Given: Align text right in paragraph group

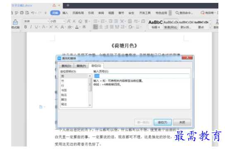Looking at the screenshot, I should pyautogui.click(x=106, y=27).
